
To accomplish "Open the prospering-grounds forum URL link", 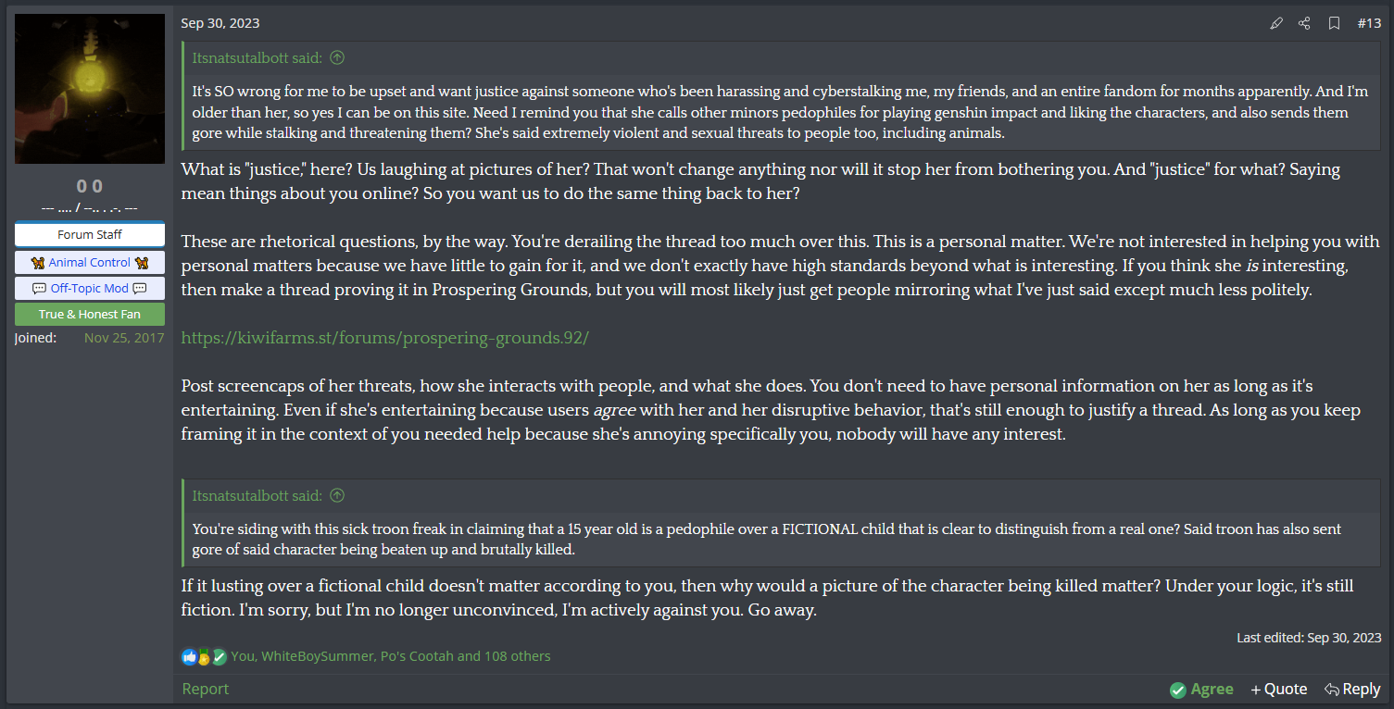I will pyautogui.click(x=385, y=338).
